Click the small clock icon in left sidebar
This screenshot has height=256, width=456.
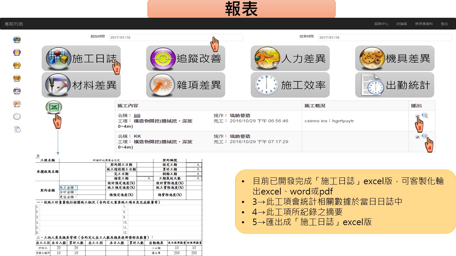(17, 117)
